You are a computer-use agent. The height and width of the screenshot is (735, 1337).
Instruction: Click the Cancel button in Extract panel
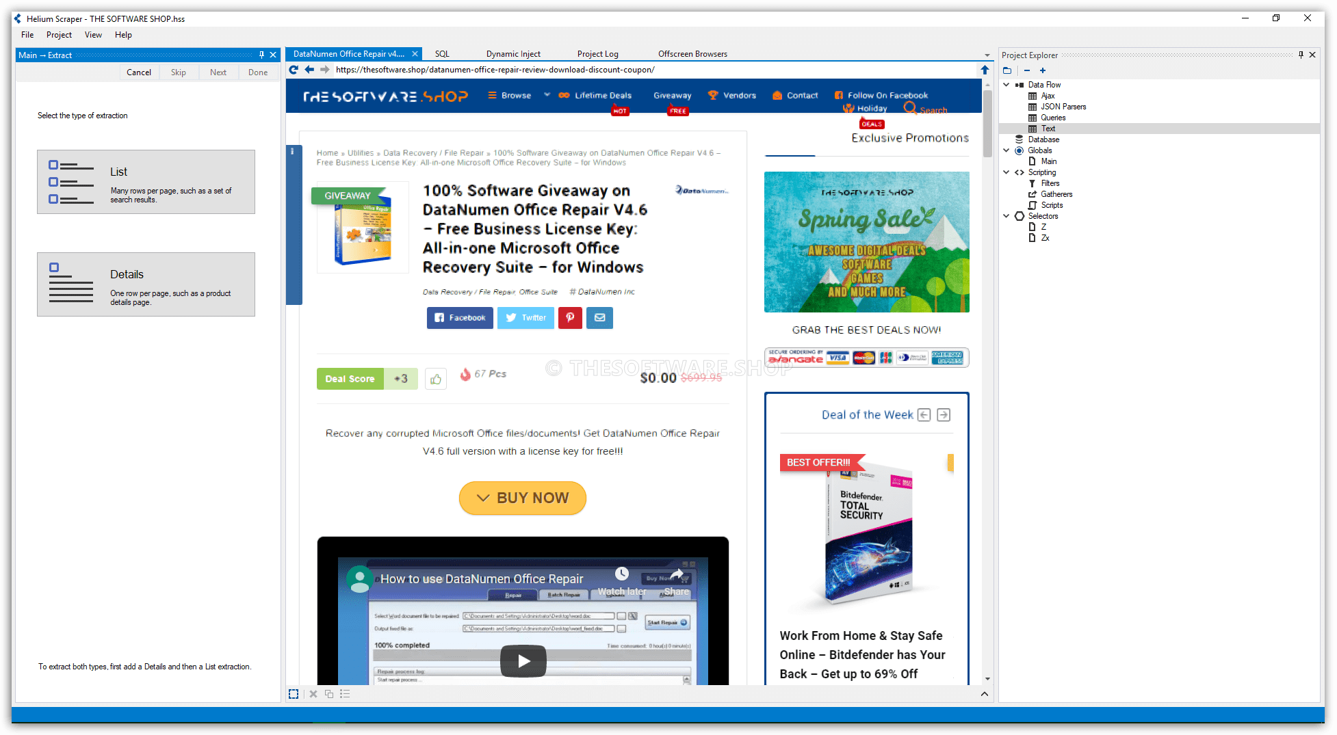(x=139, y=72)
